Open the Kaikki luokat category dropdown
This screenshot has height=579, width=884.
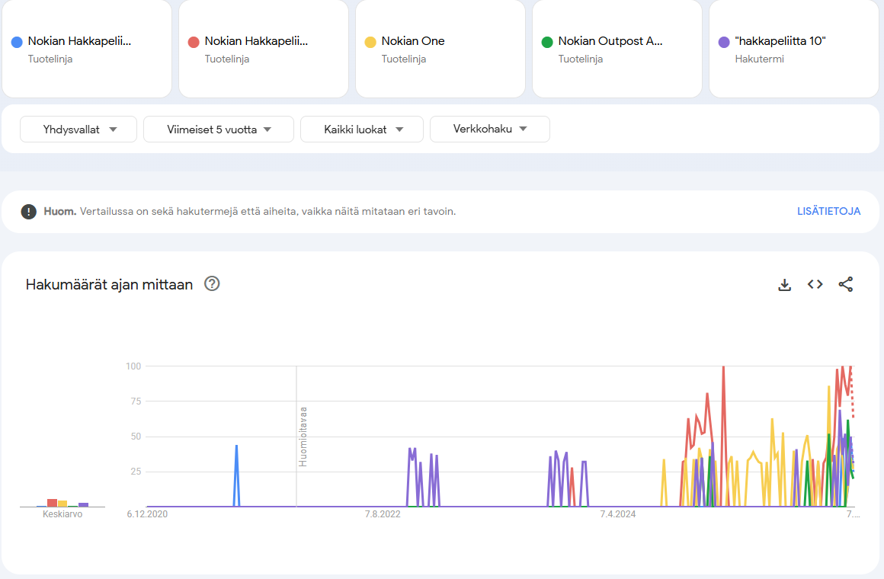point(362,130)
